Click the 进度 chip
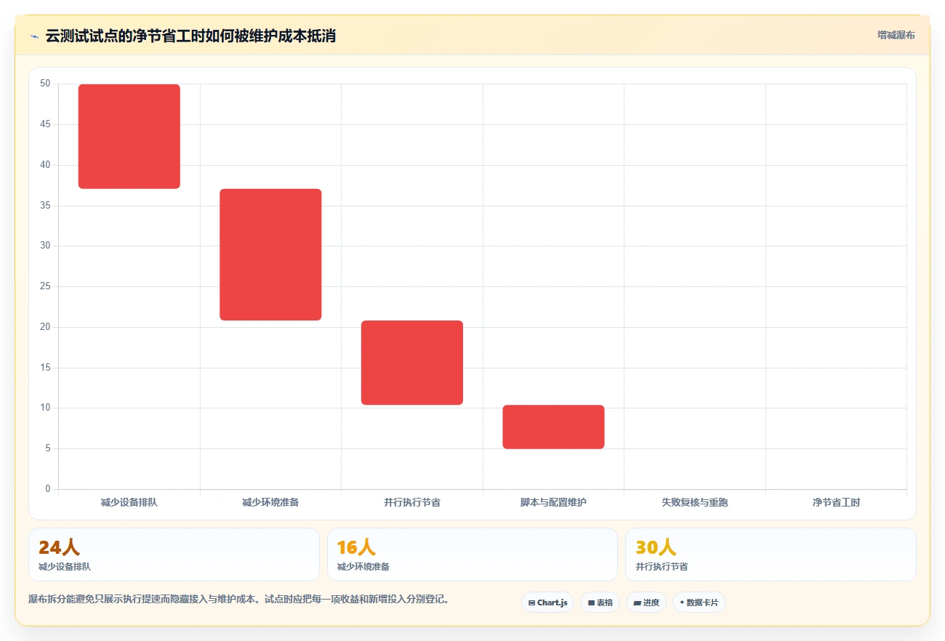Screen dimensions: 945x641 pyautogui.click(x=646, y=602)
